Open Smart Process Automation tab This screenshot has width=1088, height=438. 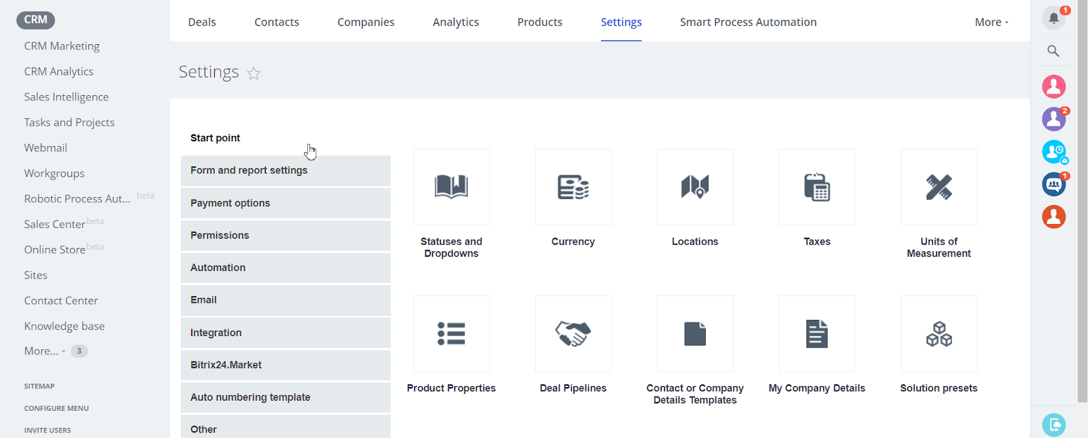point(748,22)
